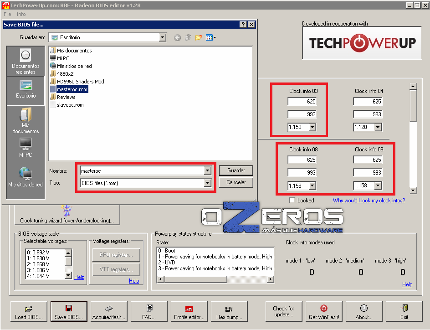Select the Reviews folder
Viewport: 430px width, 330px height.
[63, 97]
